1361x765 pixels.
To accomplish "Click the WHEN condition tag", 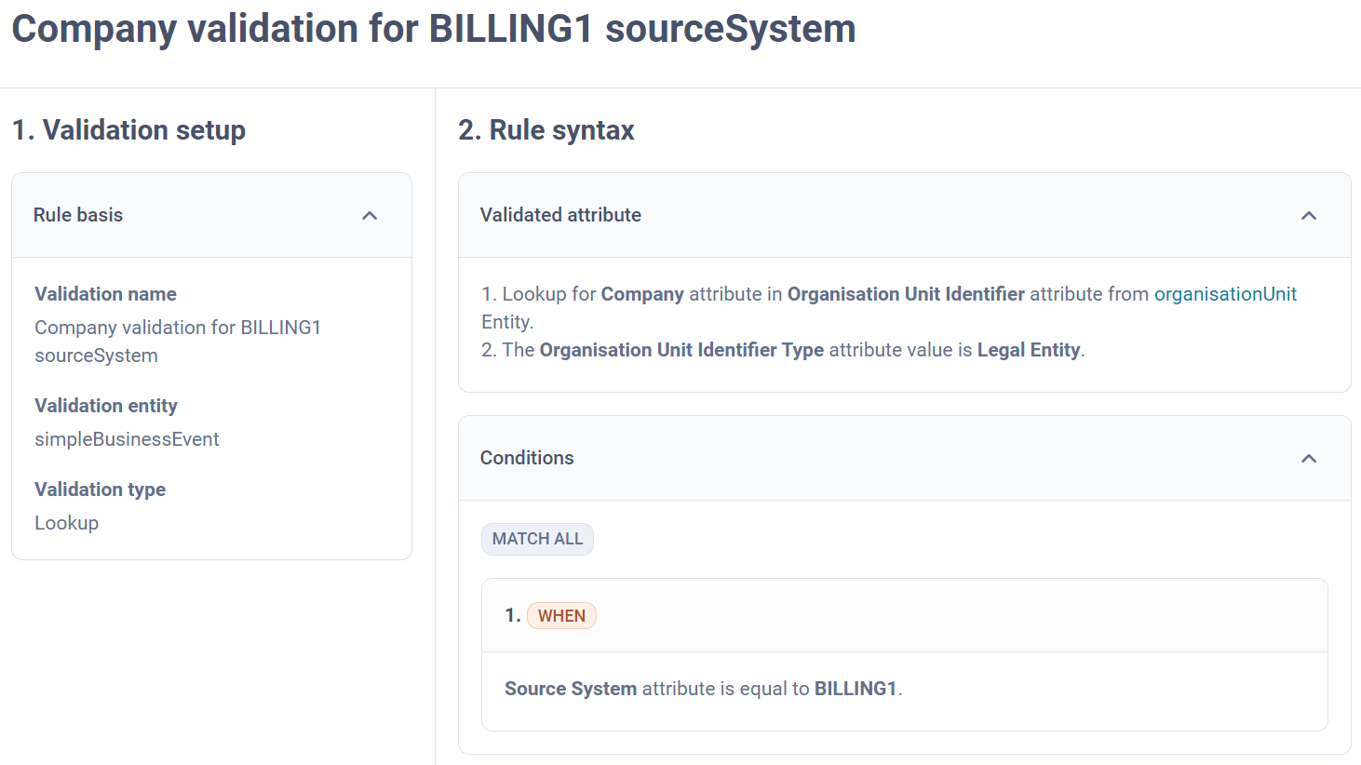I will click(561, 616).
